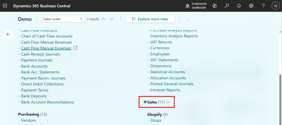This screenshot has height=125, width=282.
Task: Click into the Sales order search field
Action: point(60,19)
